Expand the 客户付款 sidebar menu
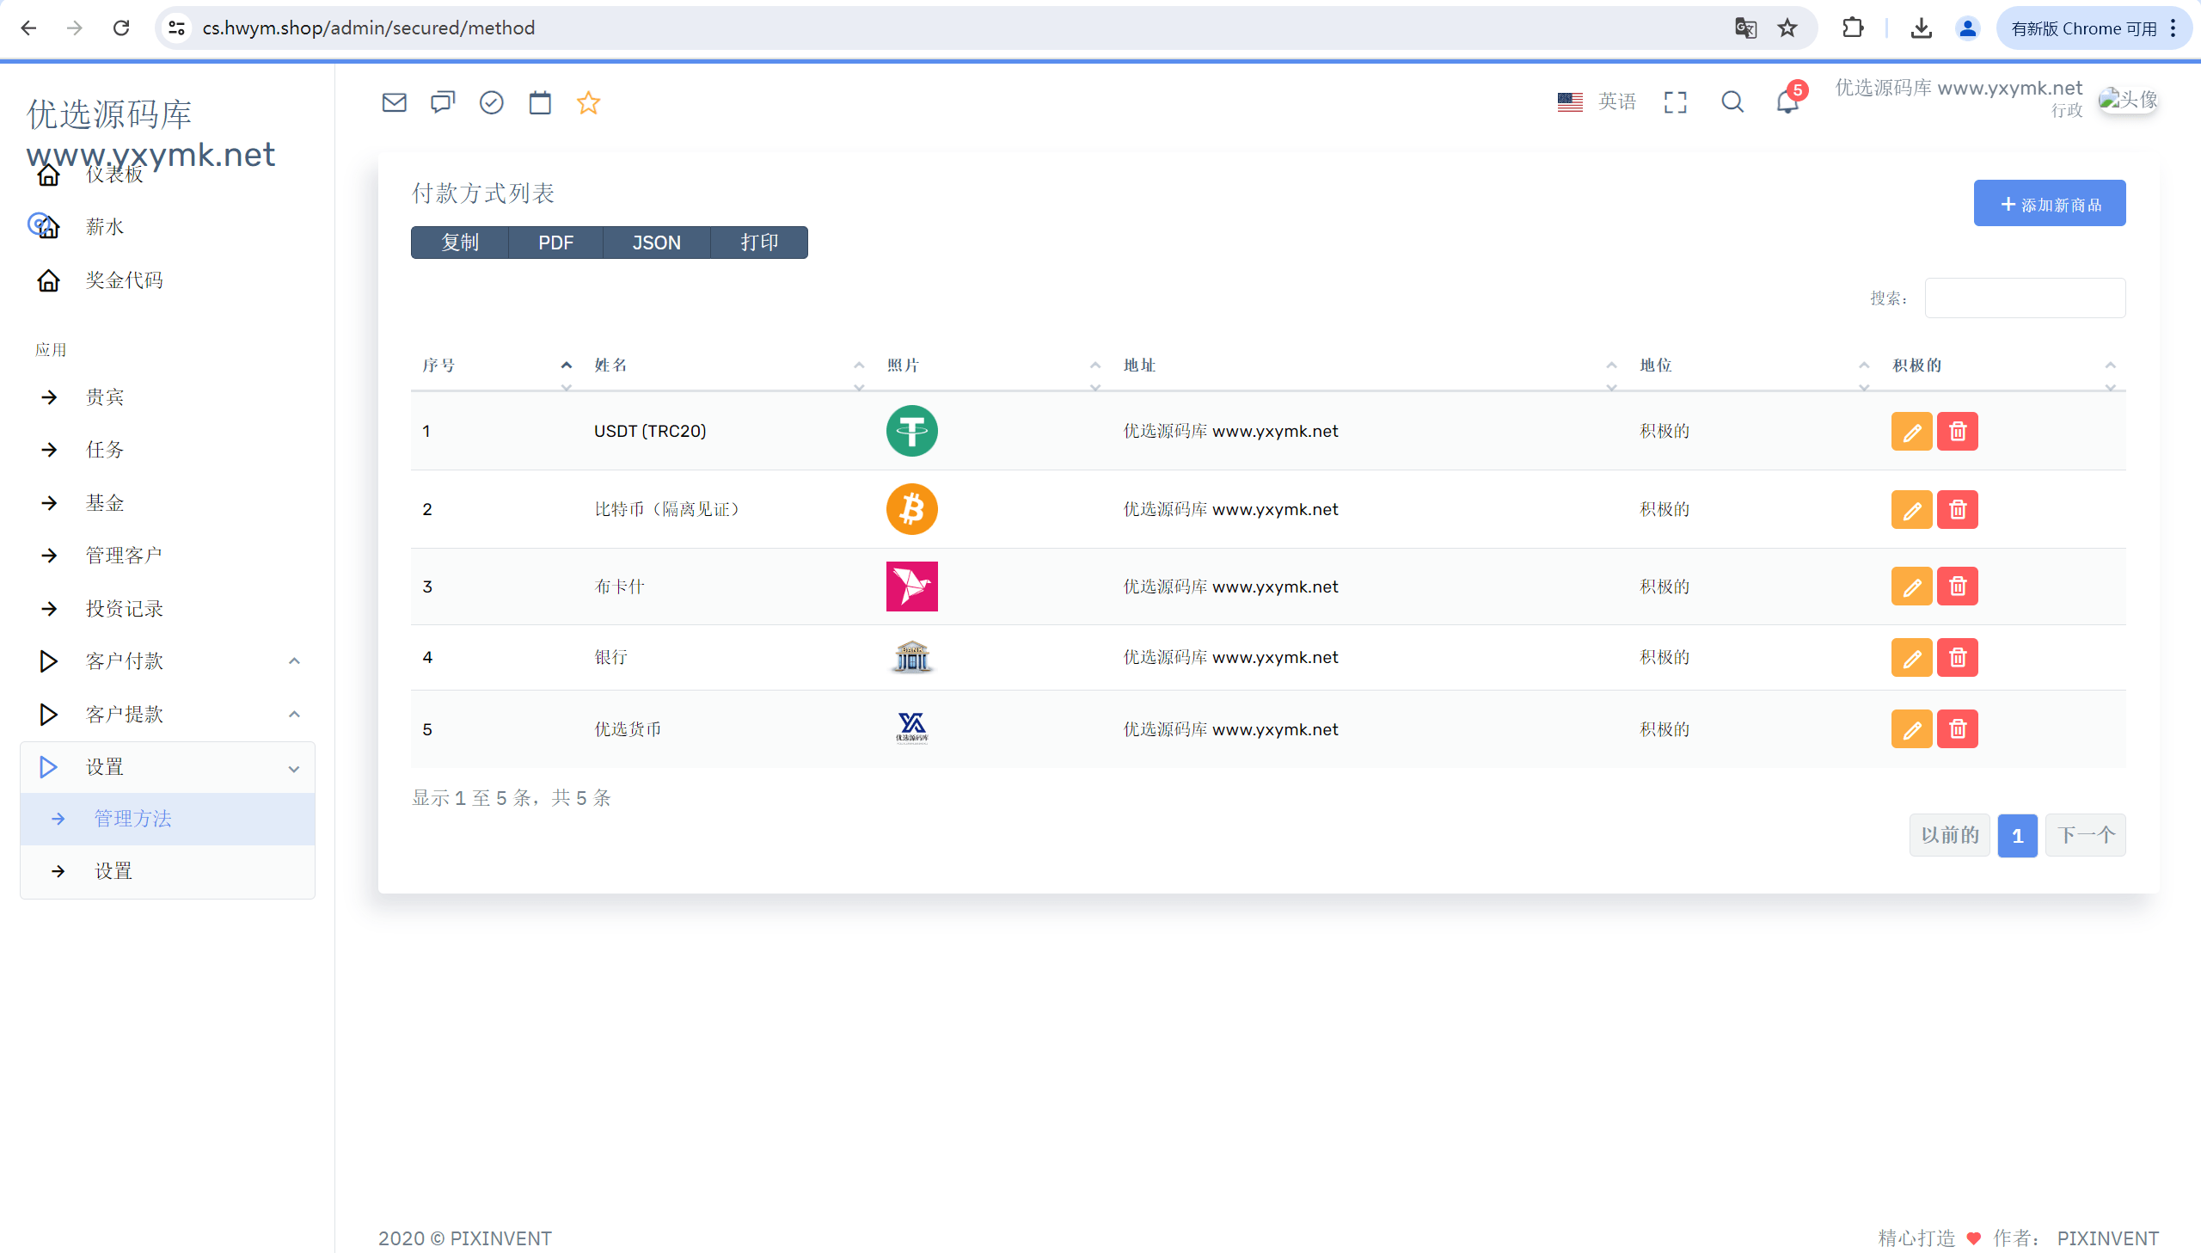2201x1253 pixels. [168, 661]
